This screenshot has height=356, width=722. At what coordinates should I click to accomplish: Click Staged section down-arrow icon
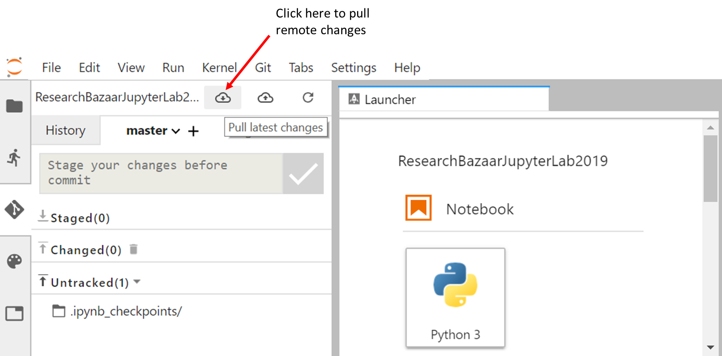pyautogui.click(x=43, y=216)
